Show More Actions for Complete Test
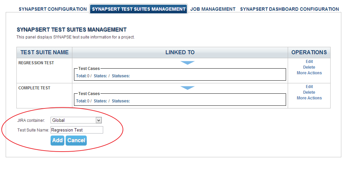Viewport: 345px width, 169px height. [x=309, y=98]
